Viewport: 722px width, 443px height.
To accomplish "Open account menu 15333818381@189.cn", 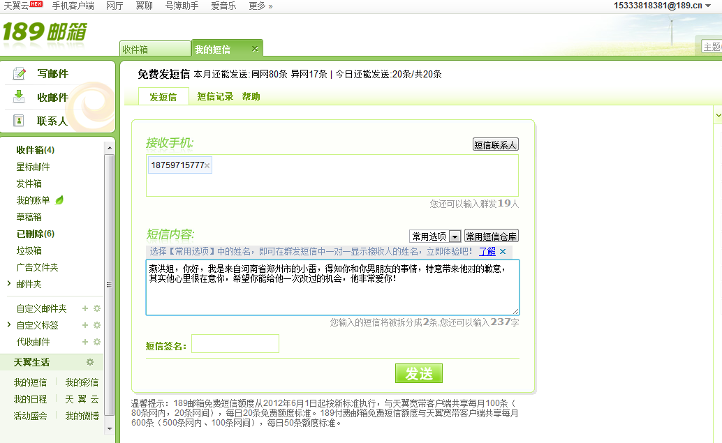I will (x=662, y=6).
